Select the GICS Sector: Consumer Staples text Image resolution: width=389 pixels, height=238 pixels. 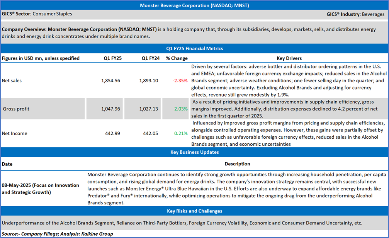[x=37, y=14]
